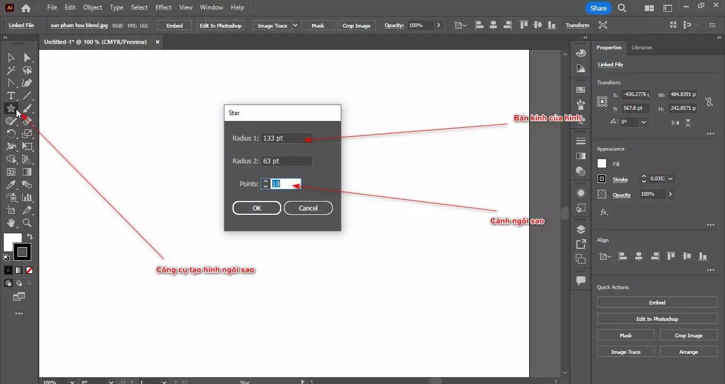Image resolution: width=725 pixels, height=384 pixels.
Task: Open the Image Trace presets dropdown arrow
Action: (x=296, y=25)
